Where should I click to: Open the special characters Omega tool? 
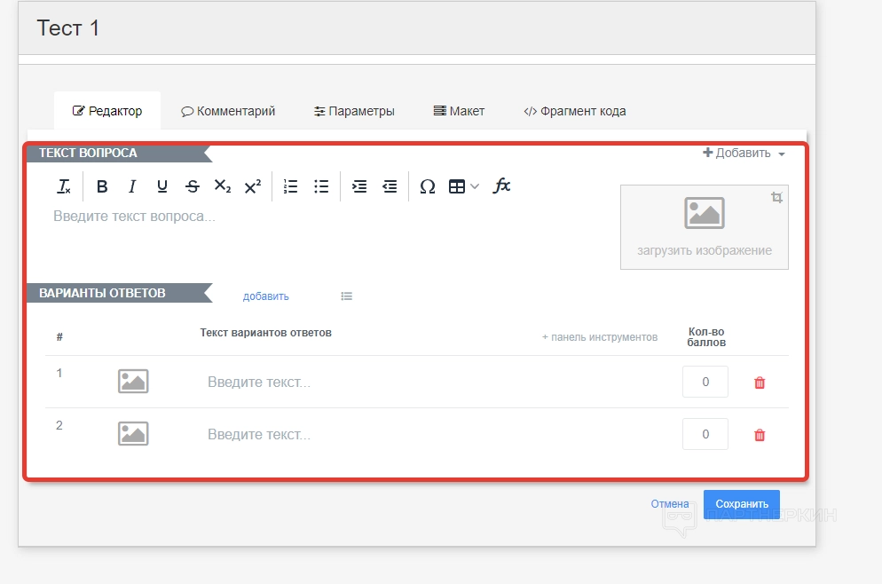(427, 186)
